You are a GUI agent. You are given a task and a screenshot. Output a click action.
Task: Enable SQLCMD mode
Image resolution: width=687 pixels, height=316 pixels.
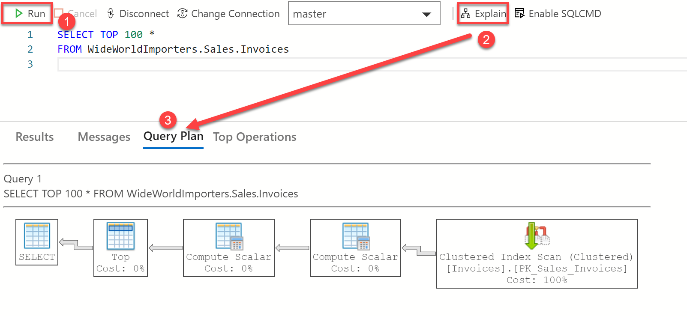(558, 14)
